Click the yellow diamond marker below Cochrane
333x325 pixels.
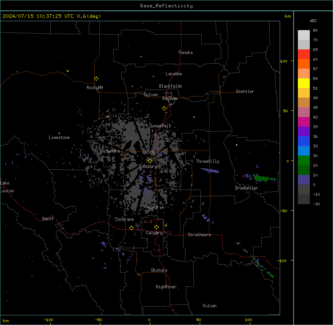coord(131,228)
